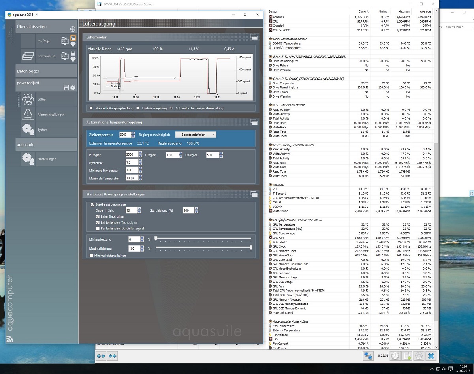Collapse Startboost & Ausgangseinstellungen panel
This screenshot has width=474, height=374.
[x=254, y=194]
